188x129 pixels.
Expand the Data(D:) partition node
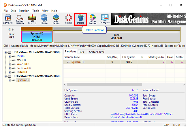coord(10,72)
